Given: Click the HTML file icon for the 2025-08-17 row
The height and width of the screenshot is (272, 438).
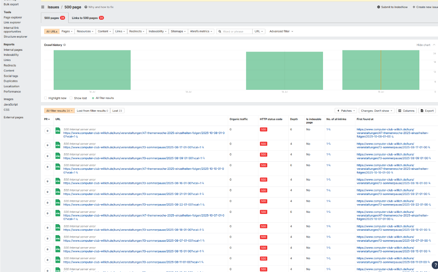Looking at the screenshot, I should click(57, 145).
